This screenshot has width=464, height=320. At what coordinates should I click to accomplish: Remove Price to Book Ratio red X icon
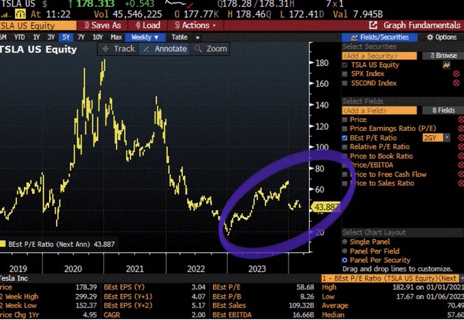[x=461, y=156]
